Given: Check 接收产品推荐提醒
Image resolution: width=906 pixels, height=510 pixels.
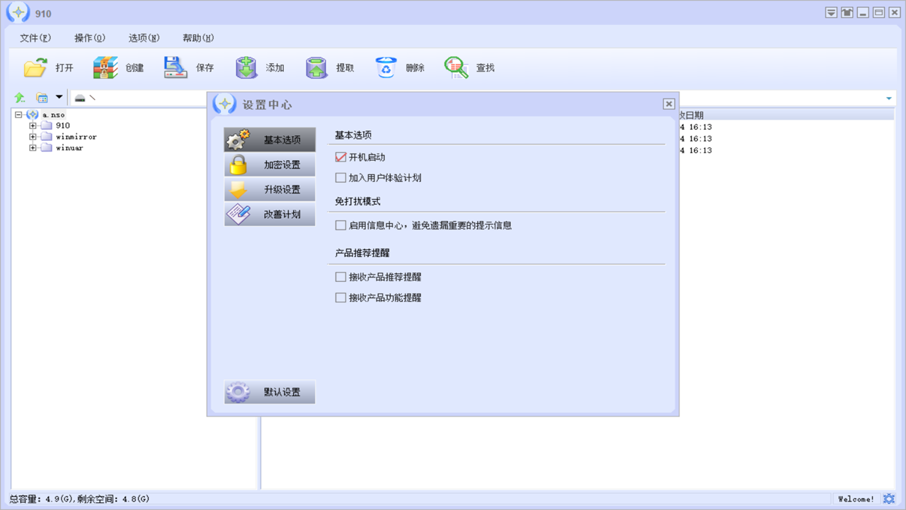Looking at the screenshot, I should (x=340, y=276).
